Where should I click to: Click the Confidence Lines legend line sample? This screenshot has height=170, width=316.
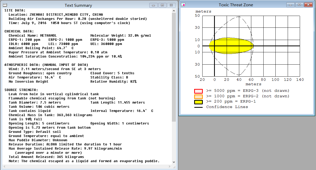pos(198,107)
